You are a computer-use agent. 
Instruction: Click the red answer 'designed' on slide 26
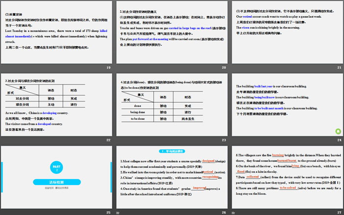click(208, 161)
